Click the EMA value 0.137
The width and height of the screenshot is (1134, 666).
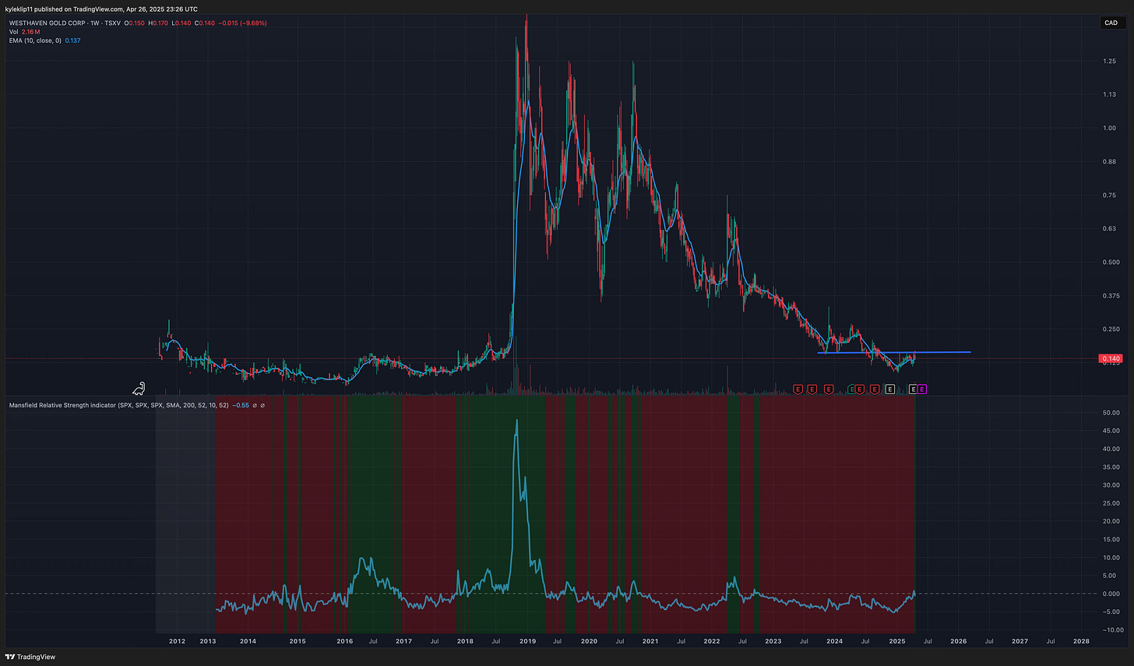coord(72,41)
